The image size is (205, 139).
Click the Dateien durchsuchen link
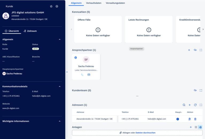(x=145, y=133)
